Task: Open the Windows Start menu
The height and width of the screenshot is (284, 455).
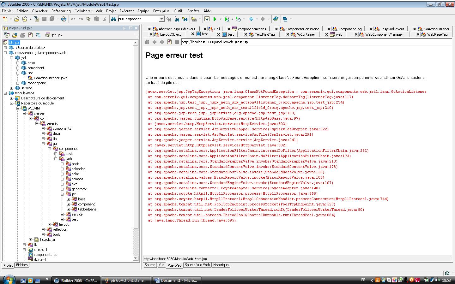Action: pos(9,280)
